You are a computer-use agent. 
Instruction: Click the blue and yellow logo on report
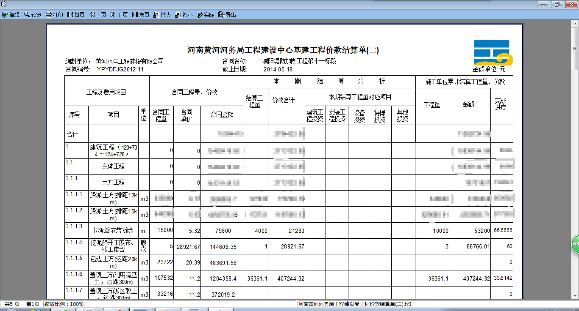click(493, 53)
